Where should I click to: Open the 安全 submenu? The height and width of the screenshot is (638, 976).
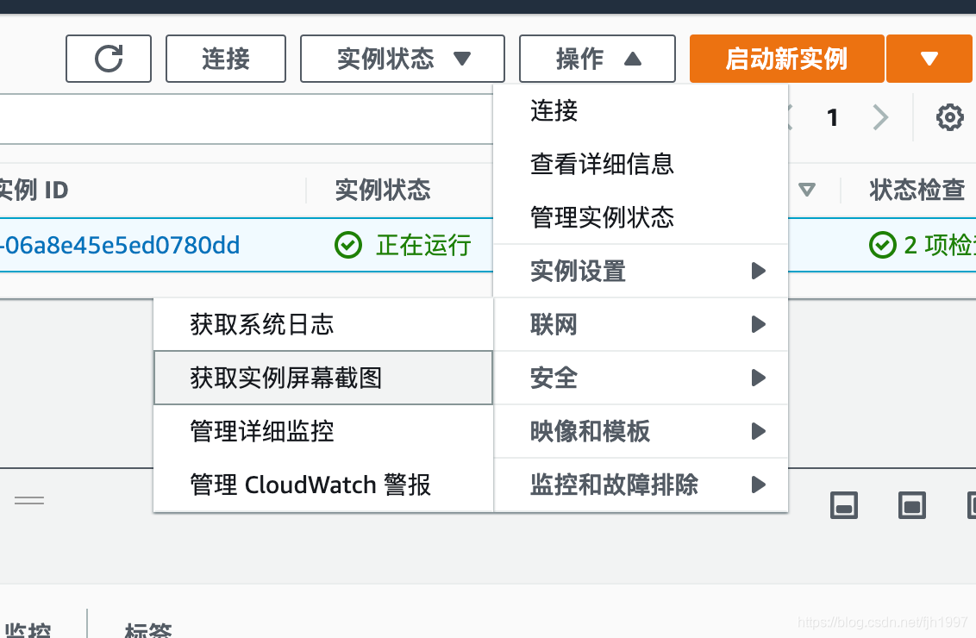click(641, 378)
